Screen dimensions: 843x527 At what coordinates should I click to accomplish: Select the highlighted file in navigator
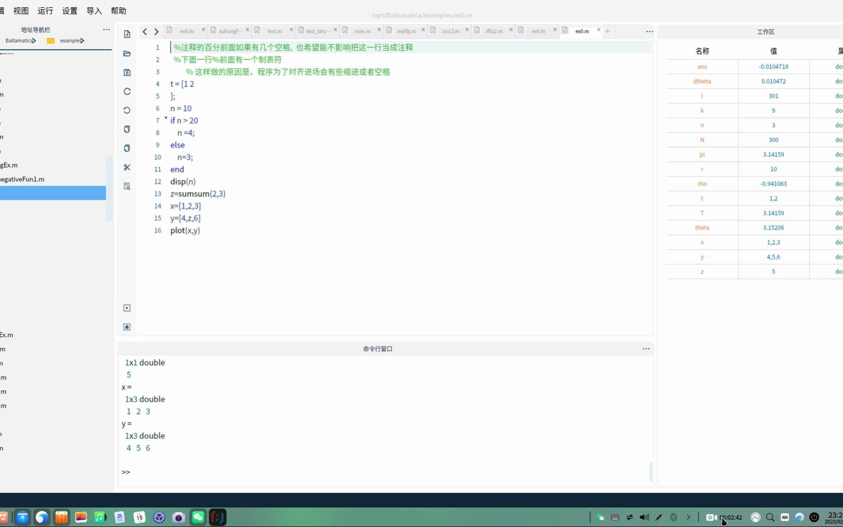pyautogui.click(x=53, y=193)
